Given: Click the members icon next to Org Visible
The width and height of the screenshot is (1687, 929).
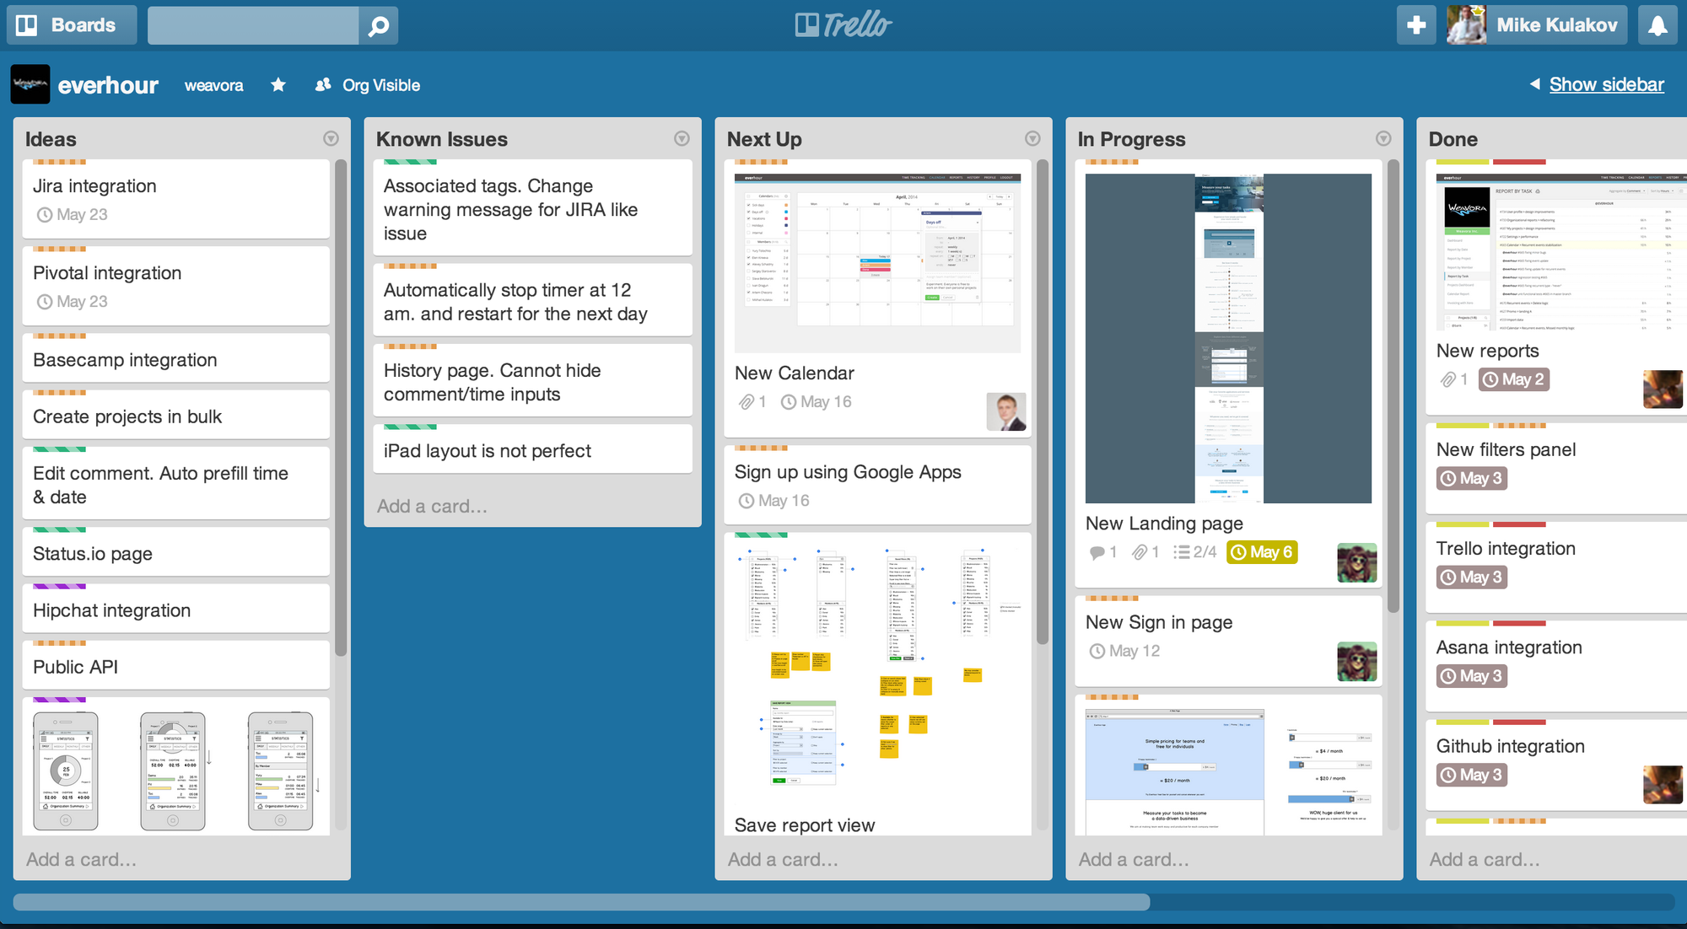Looking at the screenshot, I should (327, 84).
